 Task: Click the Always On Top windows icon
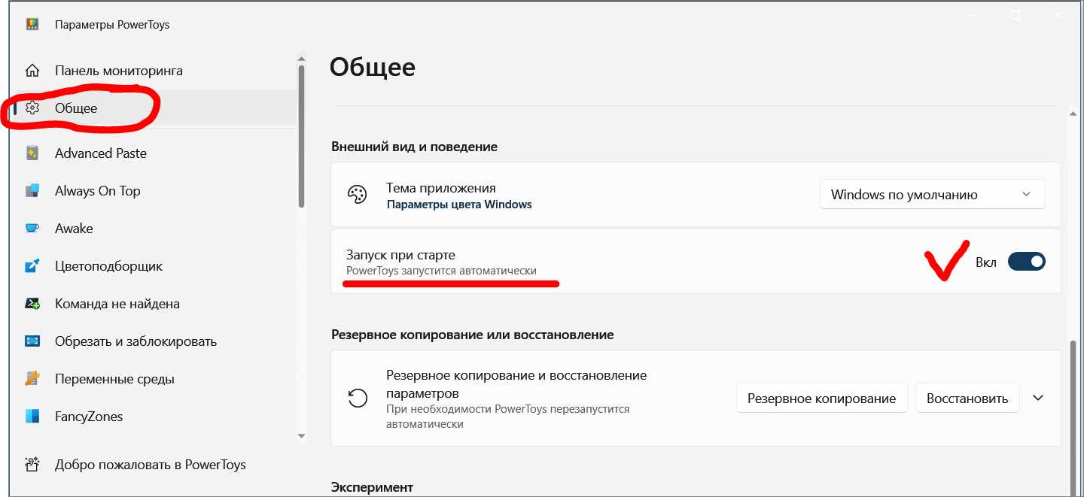32,191
